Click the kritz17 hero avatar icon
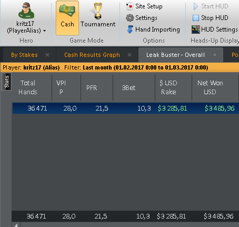Image resolution: width=239 pixels, height=227 pixels. point(26,11)
